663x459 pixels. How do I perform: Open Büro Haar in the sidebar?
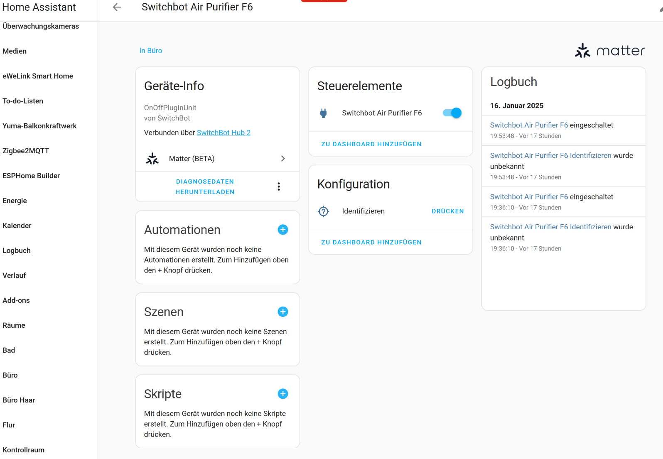[x=19, y=400]
